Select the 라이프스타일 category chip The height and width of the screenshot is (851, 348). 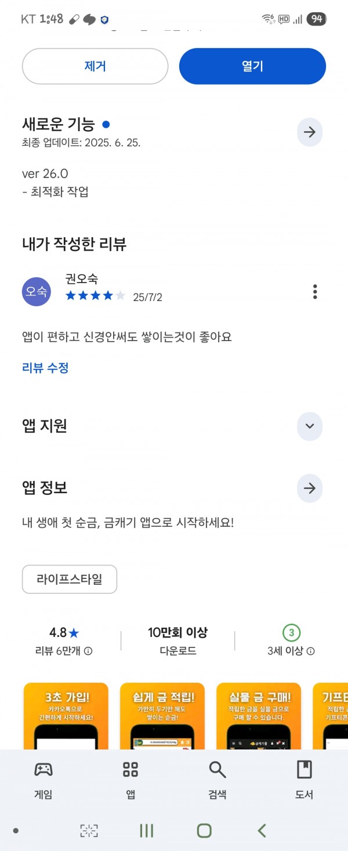[70, 579]
